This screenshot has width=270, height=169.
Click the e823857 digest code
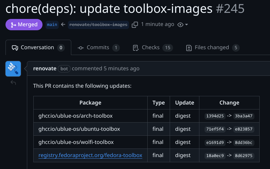click(244, 129)
